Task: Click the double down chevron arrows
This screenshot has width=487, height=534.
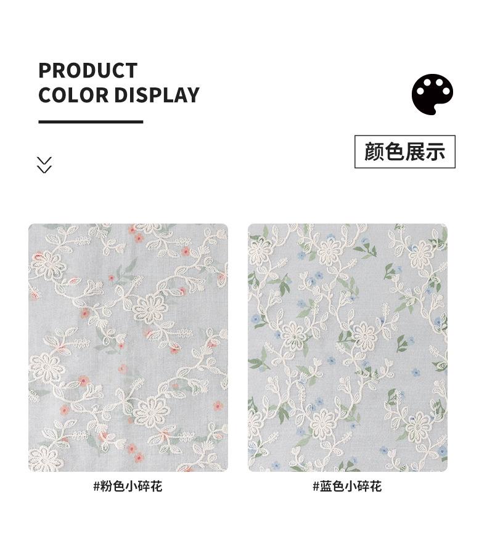Action: (x=44, y=165)
